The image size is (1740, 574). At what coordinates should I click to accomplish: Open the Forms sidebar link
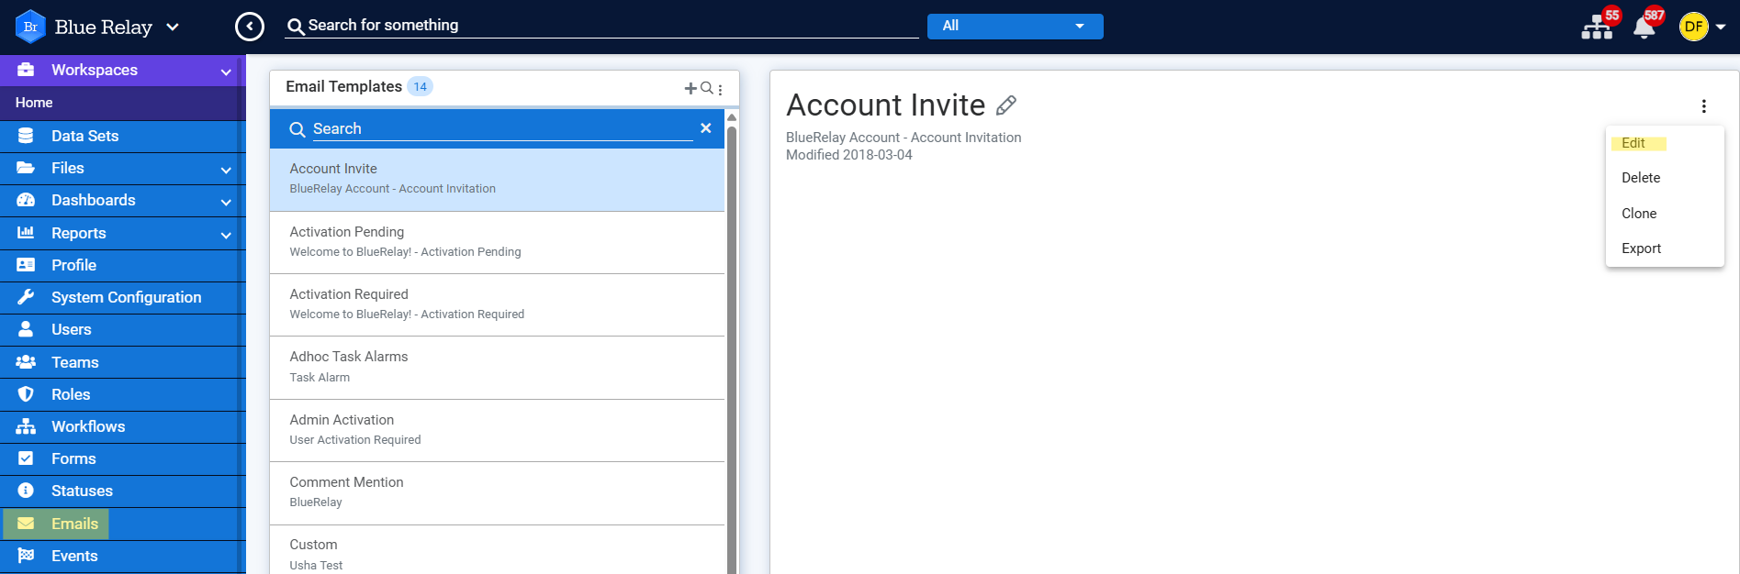[x=73, y=458]
